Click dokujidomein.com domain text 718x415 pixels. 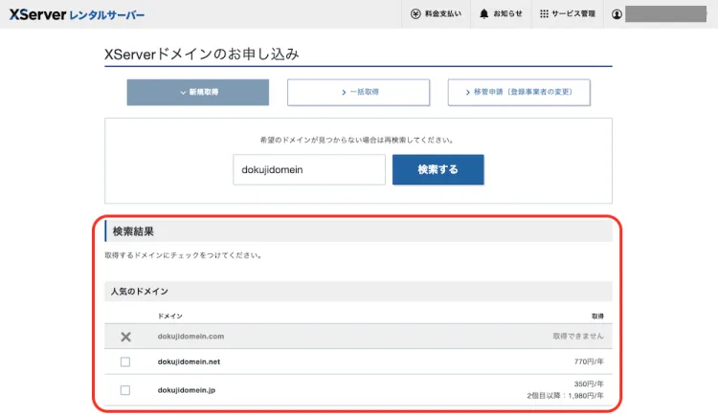coord(191,337)
